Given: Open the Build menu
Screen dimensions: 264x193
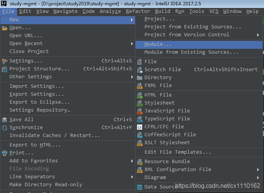Looking at the screenshot, I should [162, 11].
